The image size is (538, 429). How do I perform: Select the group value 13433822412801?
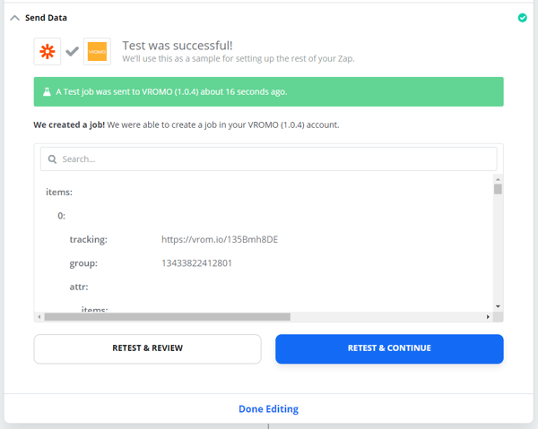(196, 263)
